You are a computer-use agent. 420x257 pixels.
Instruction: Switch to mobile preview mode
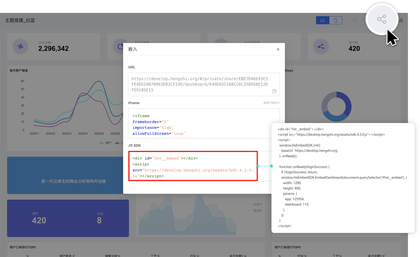pos(336,20)
